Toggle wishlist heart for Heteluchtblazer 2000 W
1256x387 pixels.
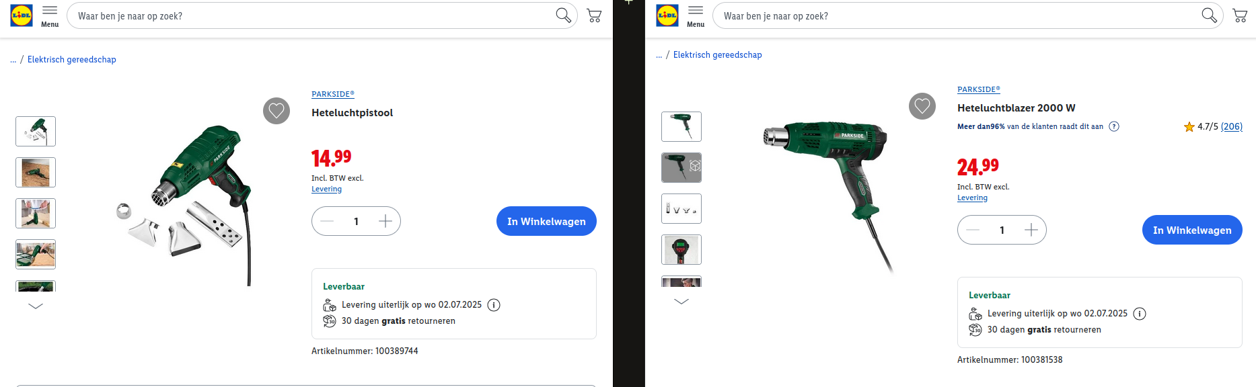click(922, 106)
